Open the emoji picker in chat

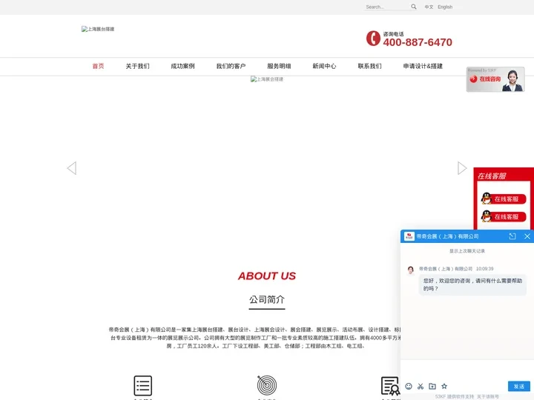(409, 386)
